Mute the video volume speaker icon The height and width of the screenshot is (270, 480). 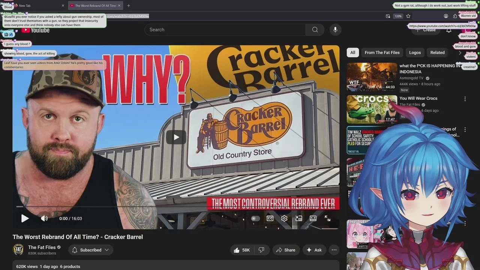[x=44, y=218]
